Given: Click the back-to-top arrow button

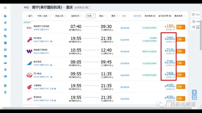Looking at the screenshot, I should [194, 92].
